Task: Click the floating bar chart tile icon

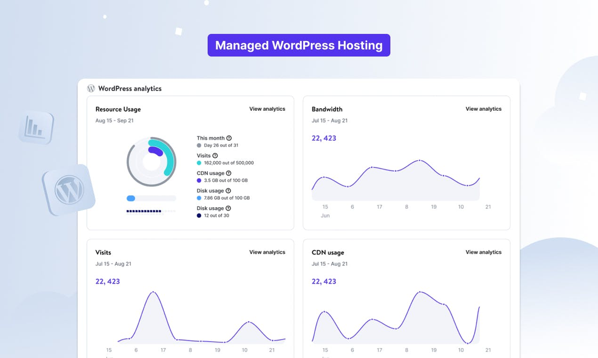Action: pos(36,128)
